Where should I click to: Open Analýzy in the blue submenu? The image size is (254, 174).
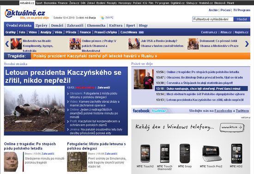[46, 32]
